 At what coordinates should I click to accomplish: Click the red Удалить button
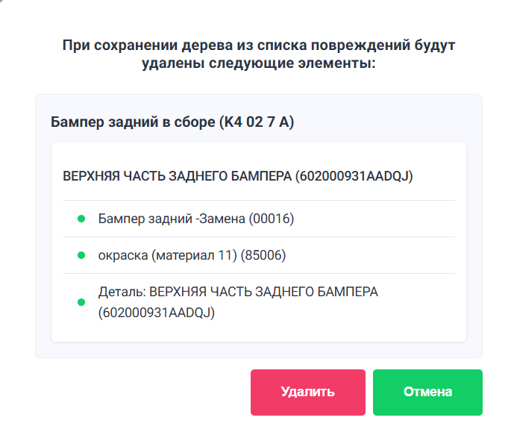point(307,392)
